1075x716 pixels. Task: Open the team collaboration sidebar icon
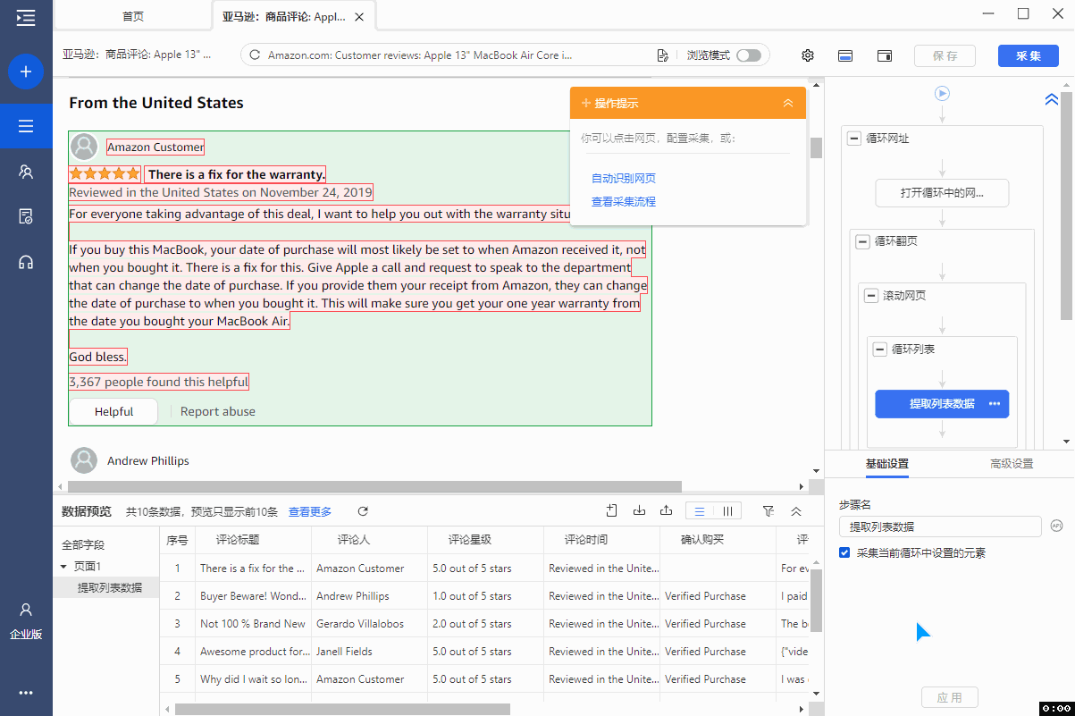tap(26, 172)
